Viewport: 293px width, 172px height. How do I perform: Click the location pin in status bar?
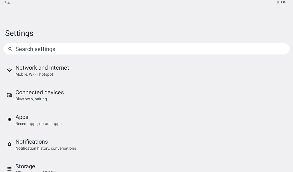click(278, 3)
